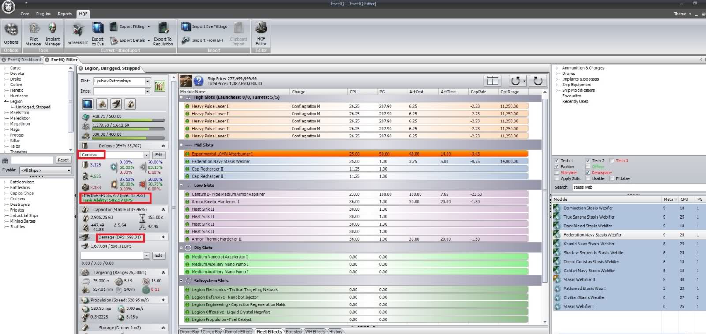This screenshot has width=706, height=334.
Task: Click the blue help question mark icon
Action: point(199,81)
